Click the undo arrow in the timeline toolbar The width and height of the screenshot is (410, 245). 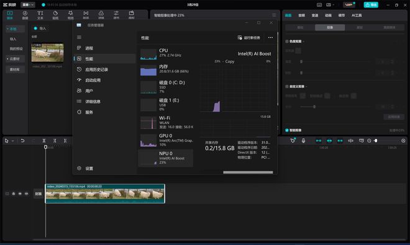coord(23,141)
